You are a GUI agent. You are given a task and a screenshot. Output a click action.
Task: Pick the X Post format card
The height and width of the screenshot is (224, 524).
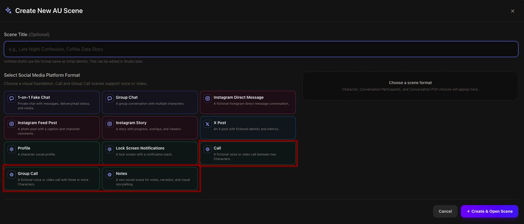[248, 128]
